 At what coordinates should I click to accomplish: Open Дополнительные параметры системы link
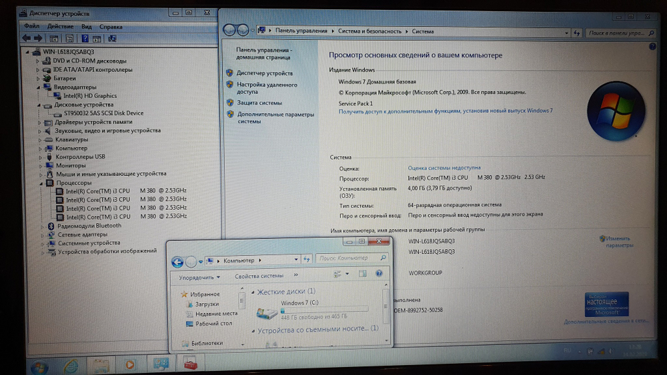(x=275, y=118)
